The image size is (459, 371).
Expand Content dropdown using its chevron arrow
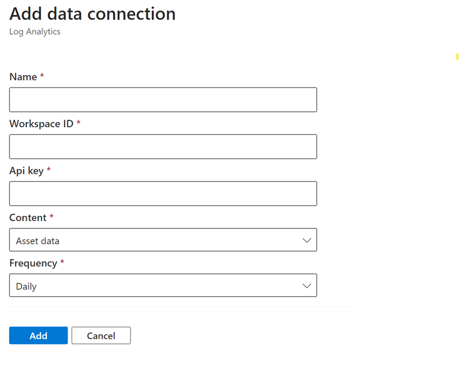(307, 241)
